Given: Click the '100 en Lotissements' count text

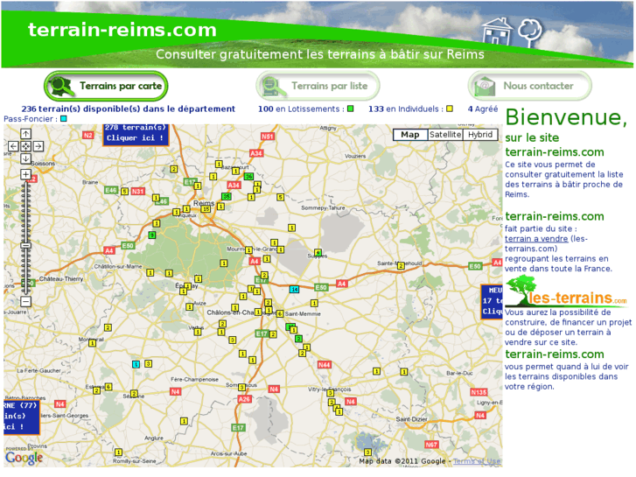Looking at the screenshot, I should tap(301, 109).
